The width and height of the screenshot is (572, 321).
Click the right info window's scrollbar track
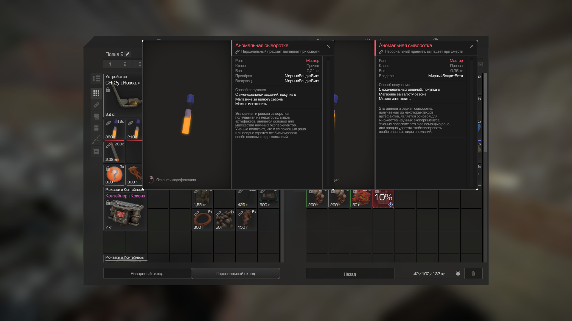(472, 122)
